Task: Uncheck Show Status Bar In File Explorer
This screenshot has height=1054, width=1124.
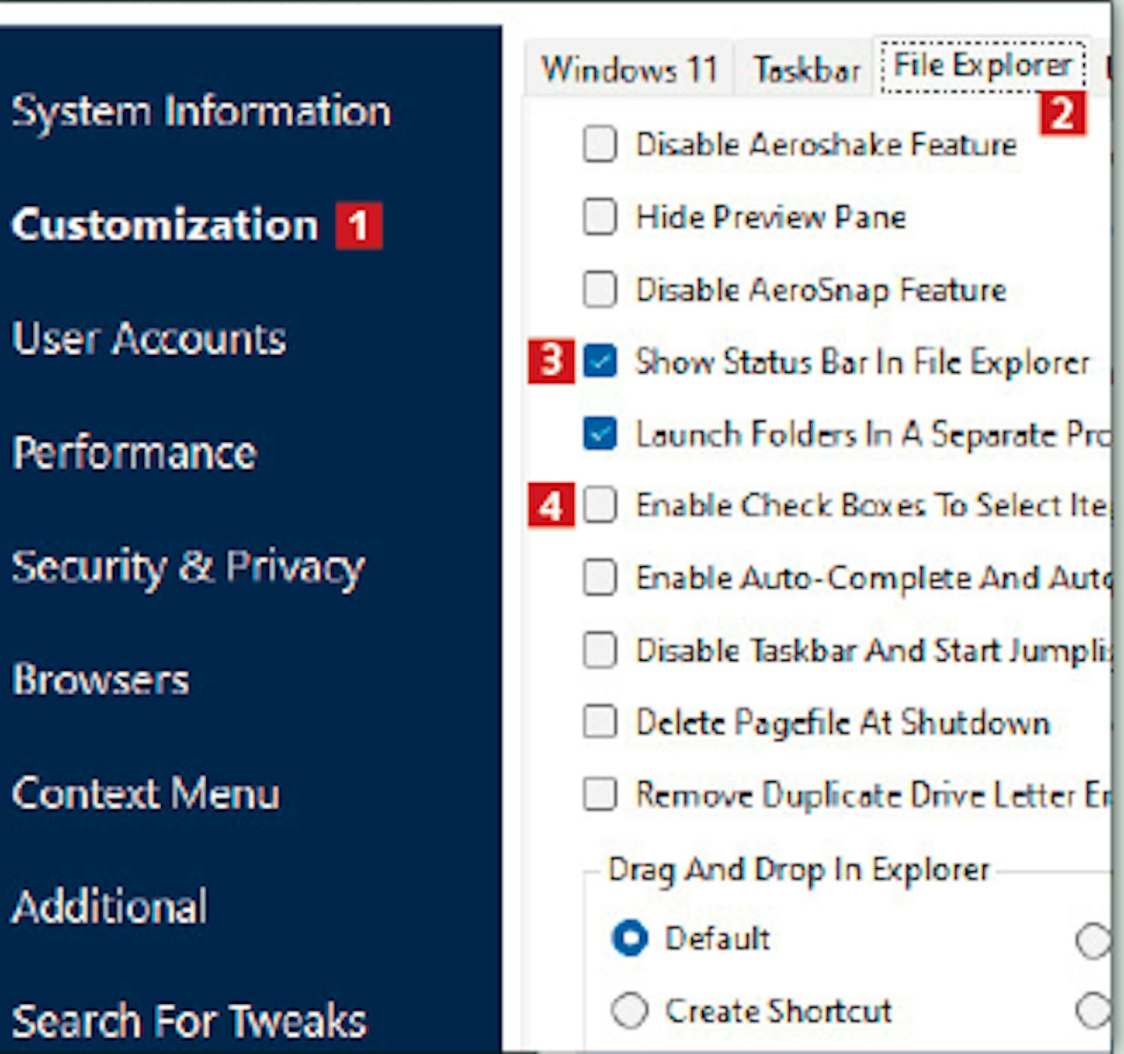Action: pos(600,362)
